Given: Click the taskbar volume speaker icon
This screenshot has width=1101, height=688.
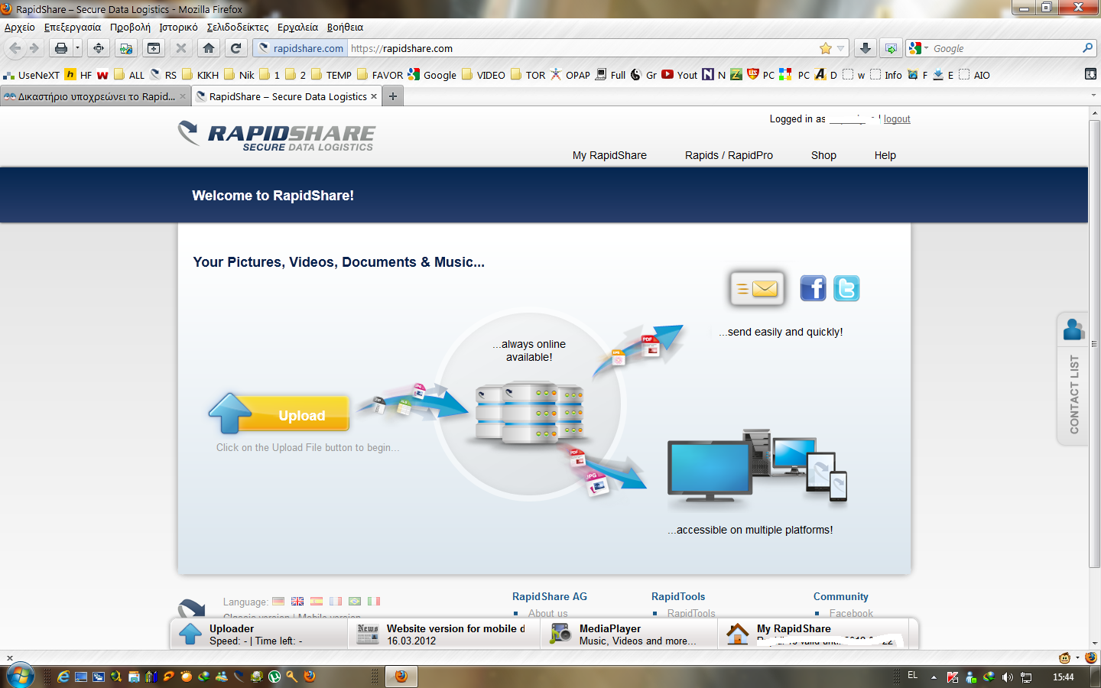Looking at the screenshot, I should pos(1007,677).
